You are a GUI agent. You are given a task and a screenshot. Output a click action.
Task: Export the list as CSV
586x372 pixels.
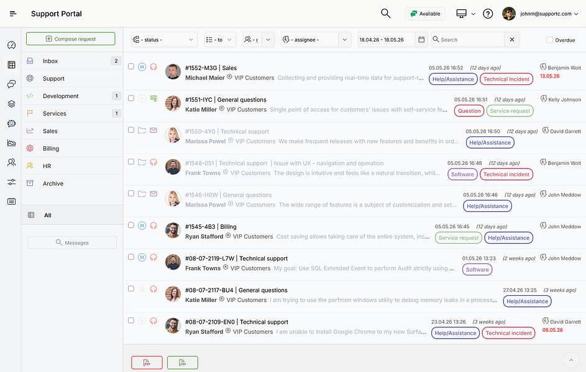tap(182, 363)
